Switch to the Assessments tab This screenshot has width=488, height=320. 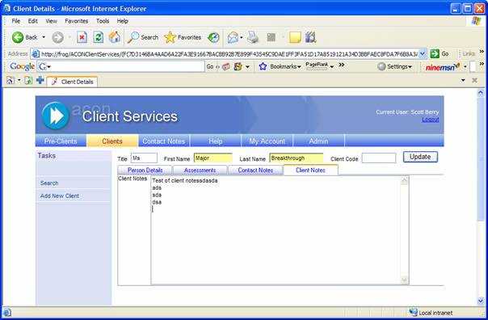click(x=200, y=171)
